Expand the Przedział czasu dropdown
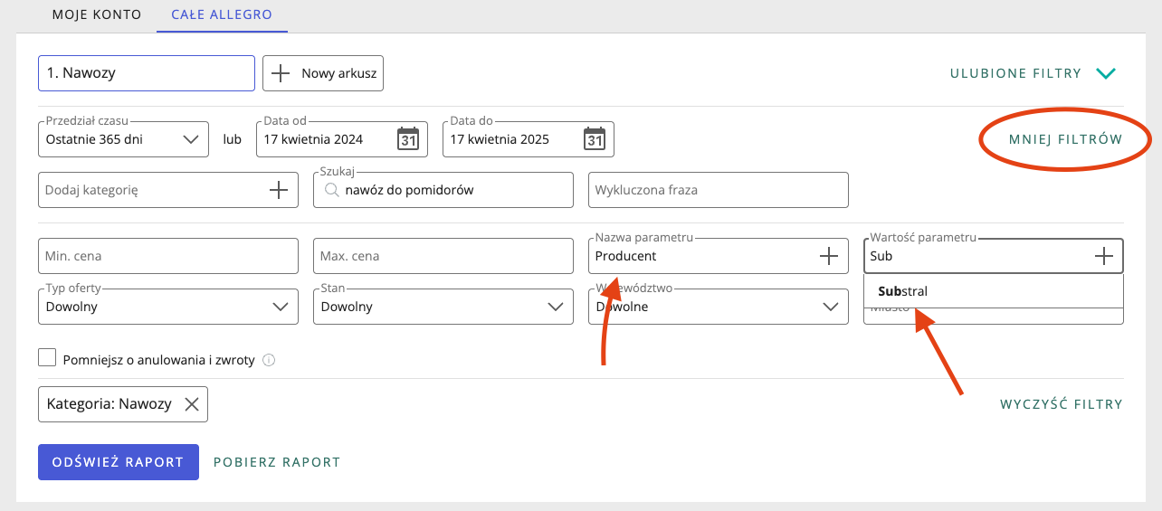The width and height of the screenshot is (1162, 511). pyautogui.click(x=190, y=139)
